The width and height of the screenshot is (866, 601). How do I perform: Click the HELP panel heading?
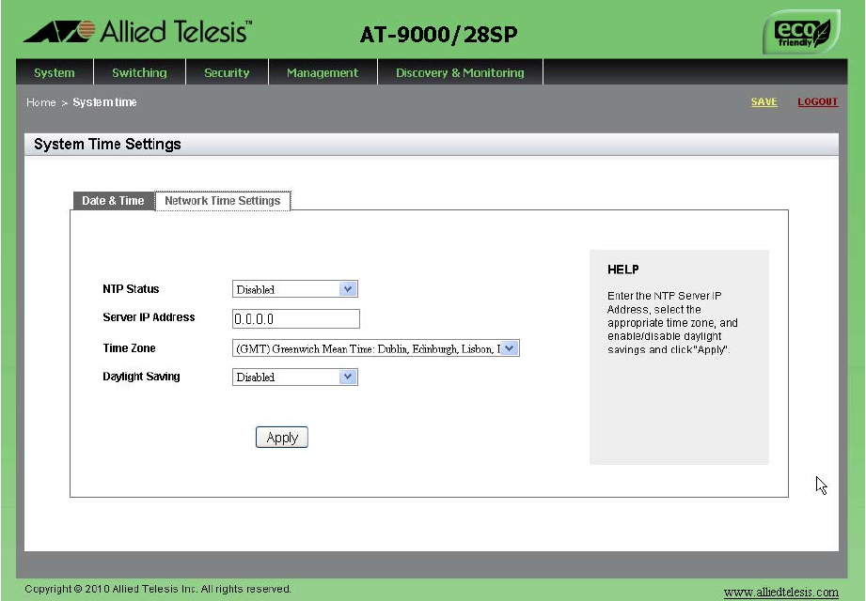(x=623, y=270)
